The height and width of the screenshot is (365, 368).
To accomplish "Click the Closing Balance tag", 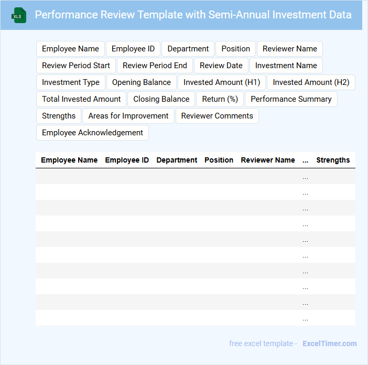I will click(161, 99).
